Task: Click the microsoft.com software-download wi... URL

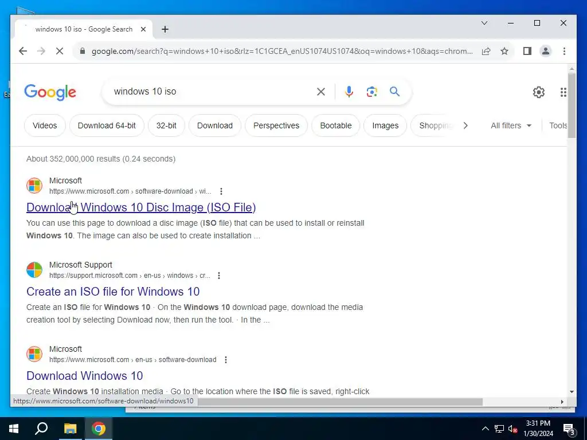Action: pyautogui.click(x=130, y=191)
